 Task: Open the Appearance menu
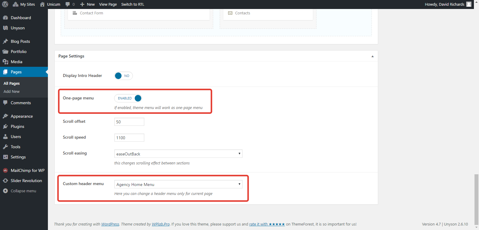(24, 116)
